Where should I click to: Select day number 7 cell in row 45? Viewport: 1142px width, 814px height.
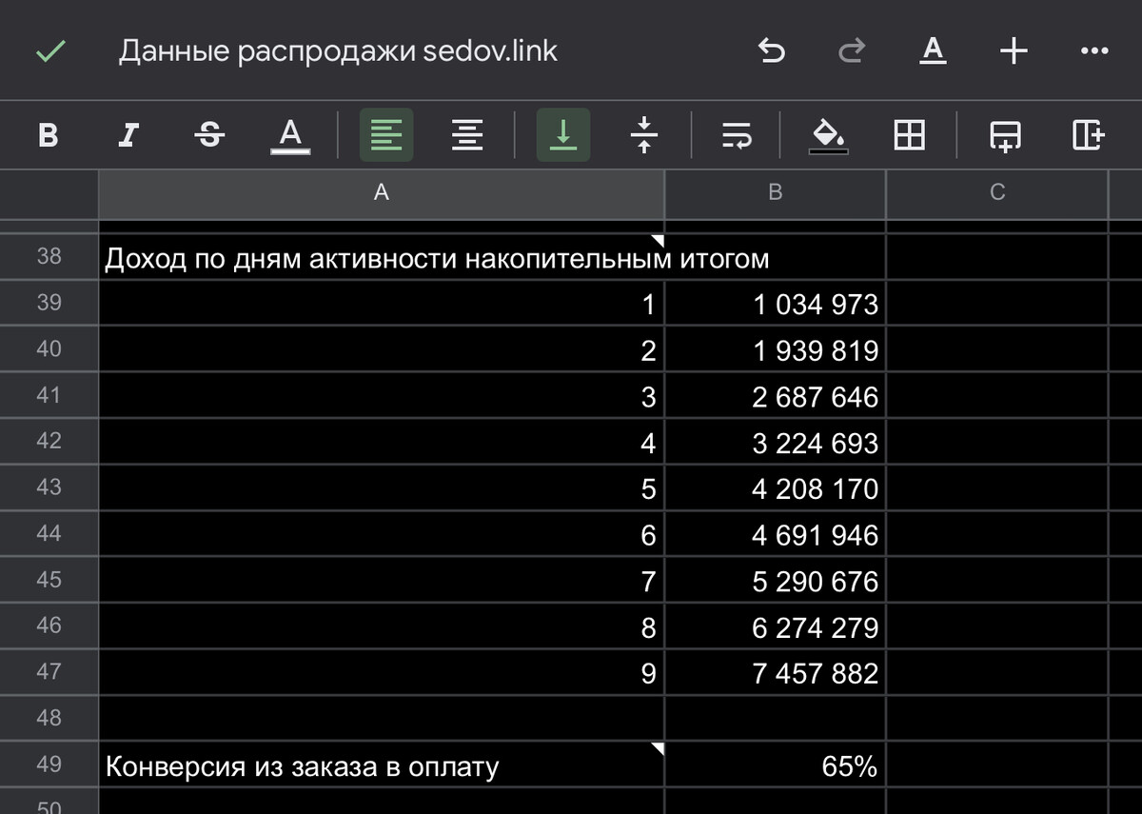point(382,581)
